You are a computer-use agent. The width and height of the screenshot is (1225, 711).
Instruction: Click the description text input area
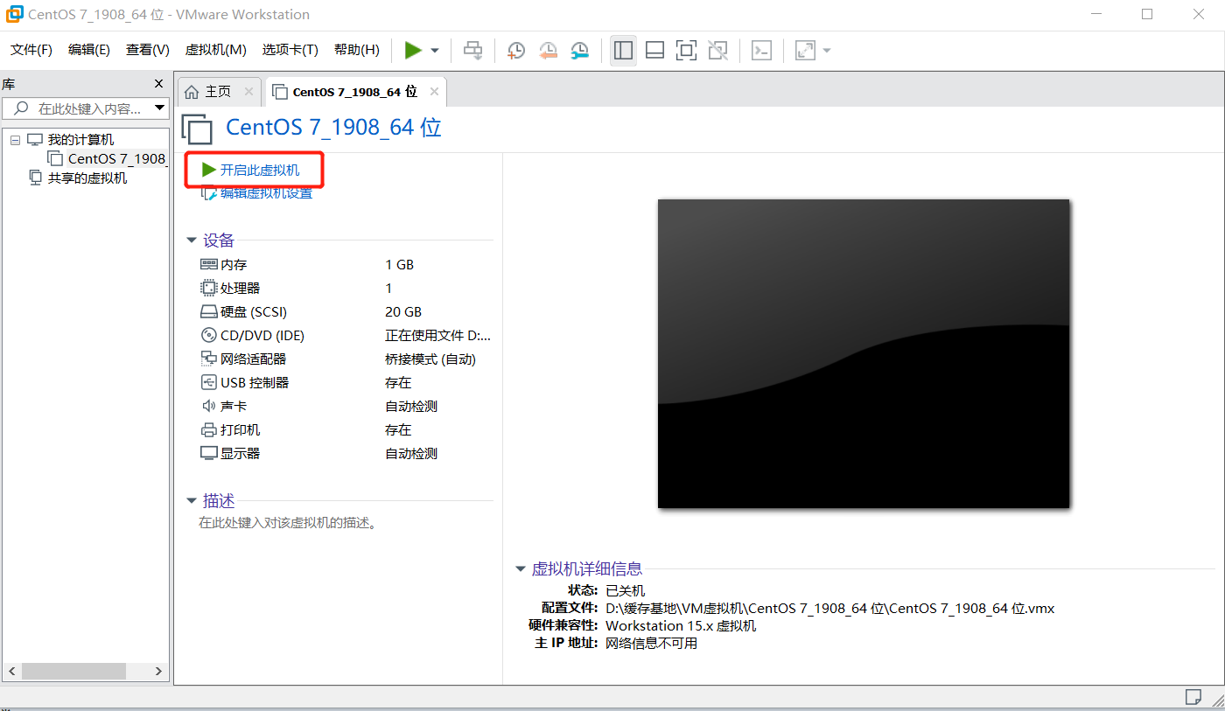click(289, 523)
